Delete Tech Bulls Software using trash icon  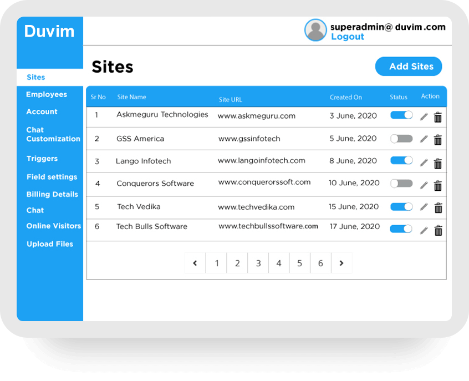[x=438, y=231]
